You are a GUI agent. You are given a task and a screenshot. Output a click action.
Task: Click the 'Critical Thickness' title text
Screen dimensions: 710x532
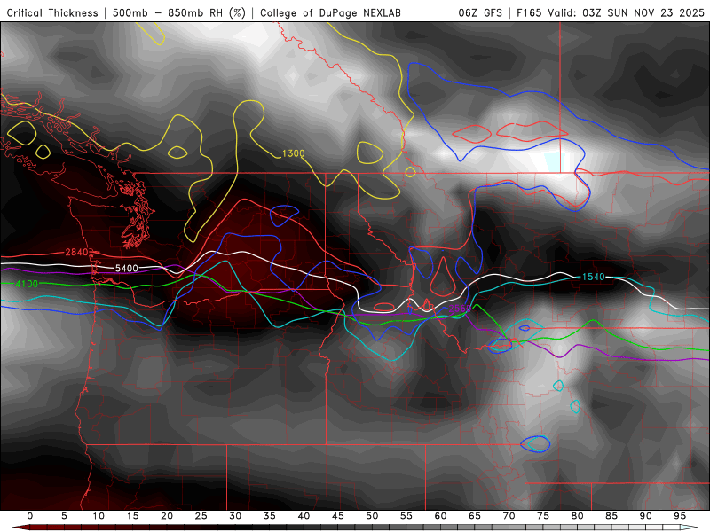52,13
